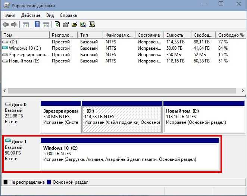The image size is (247, 196).
Task: Open the Properties toolbar icon
Action: point(66,24)
